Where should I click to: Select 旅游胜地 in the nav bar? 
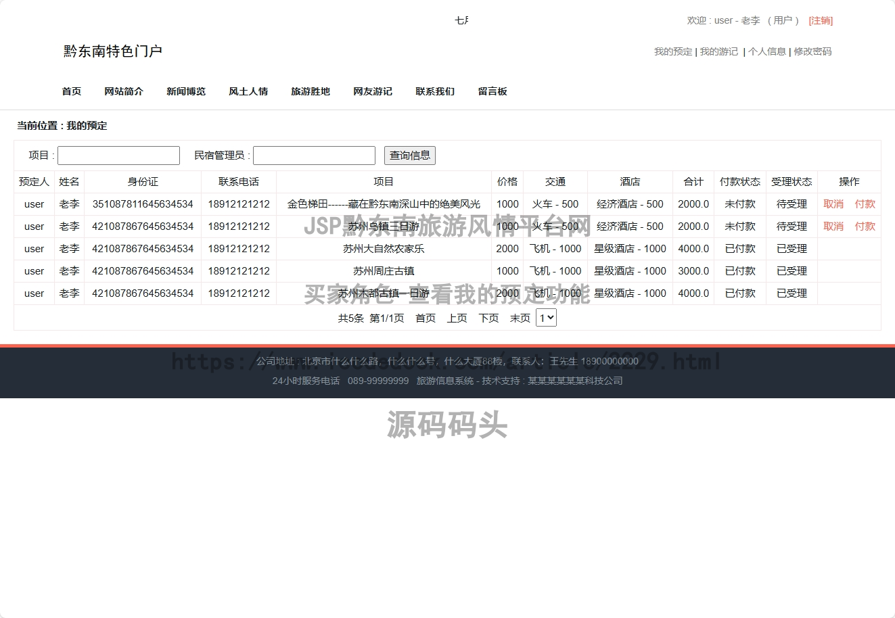point(311,91)
